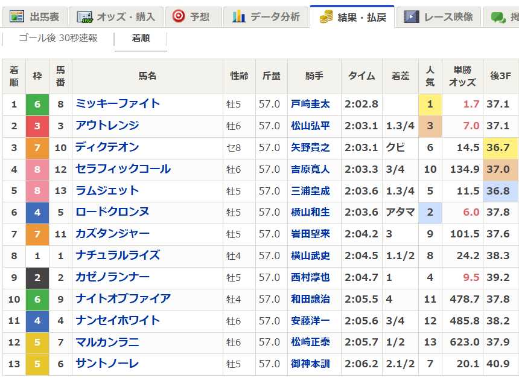Open jockey 戸崎圭太 link
Screen dimensions: 519x383
310,104
